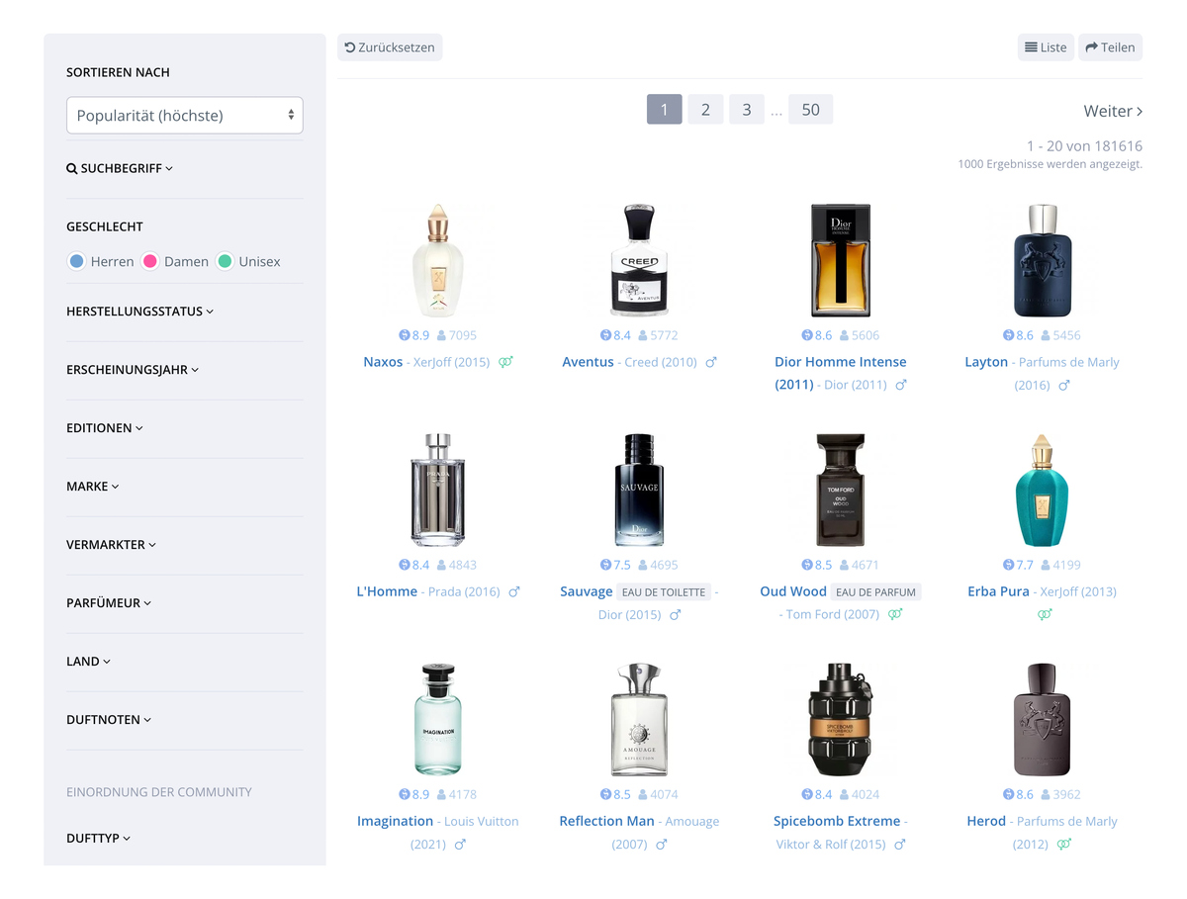Expand the Suchbegriff filter
This screenshot has width=1187, height=899.
pos(120,168)
